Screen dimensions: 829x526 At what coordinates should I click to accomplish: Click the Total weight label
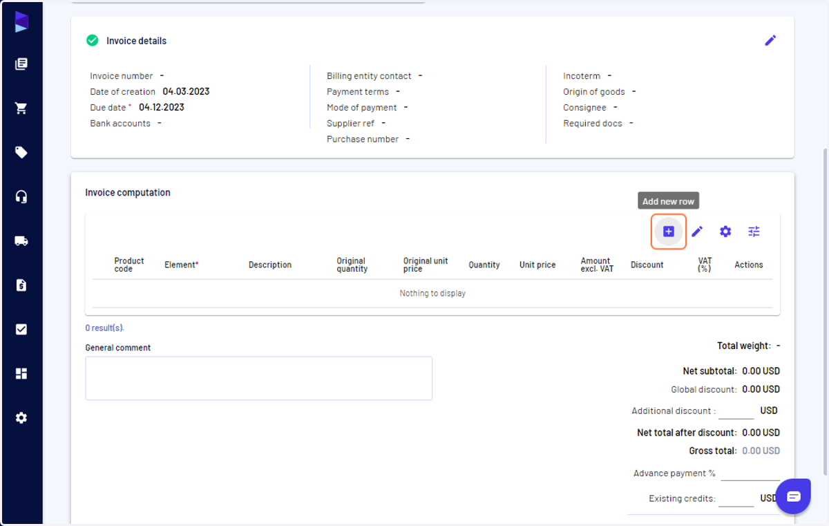click(744, 346)
